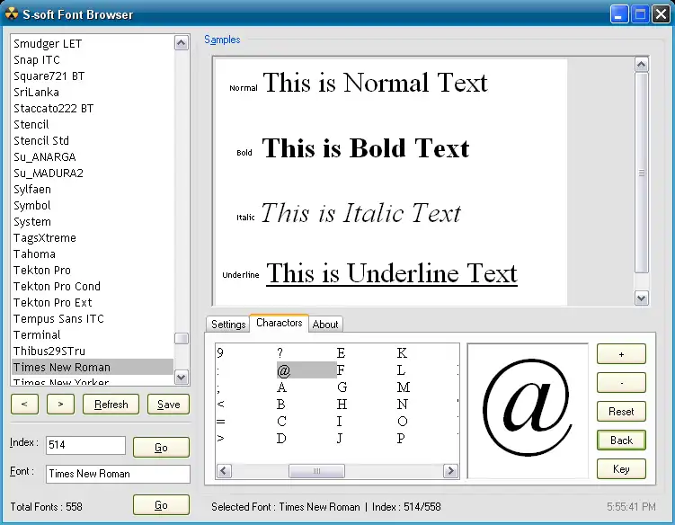This screenshot has width=675, height=525.
Task: Click the Refresh button
Action: point(111,404)
